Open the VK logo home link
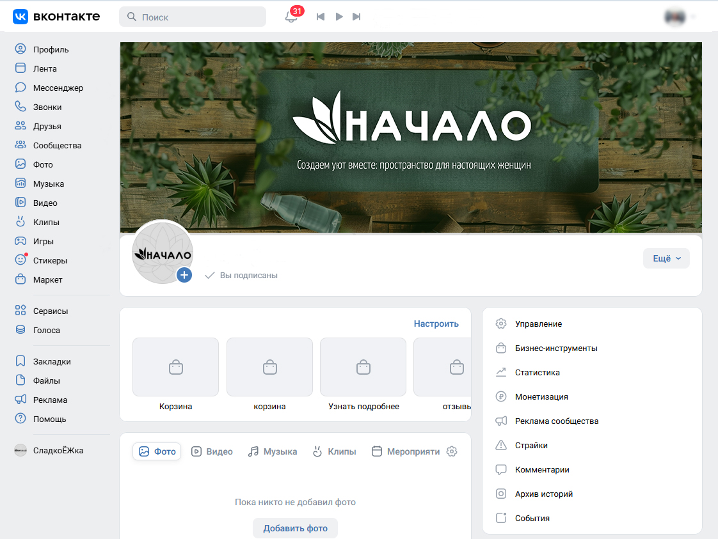The image size is (718, 539). point(56,17)
